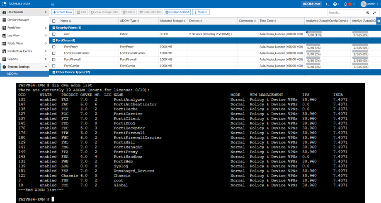This screenshot has height=203, width=381.
Task: Sort by Allocated Storage column
Action: pos(184,21)
